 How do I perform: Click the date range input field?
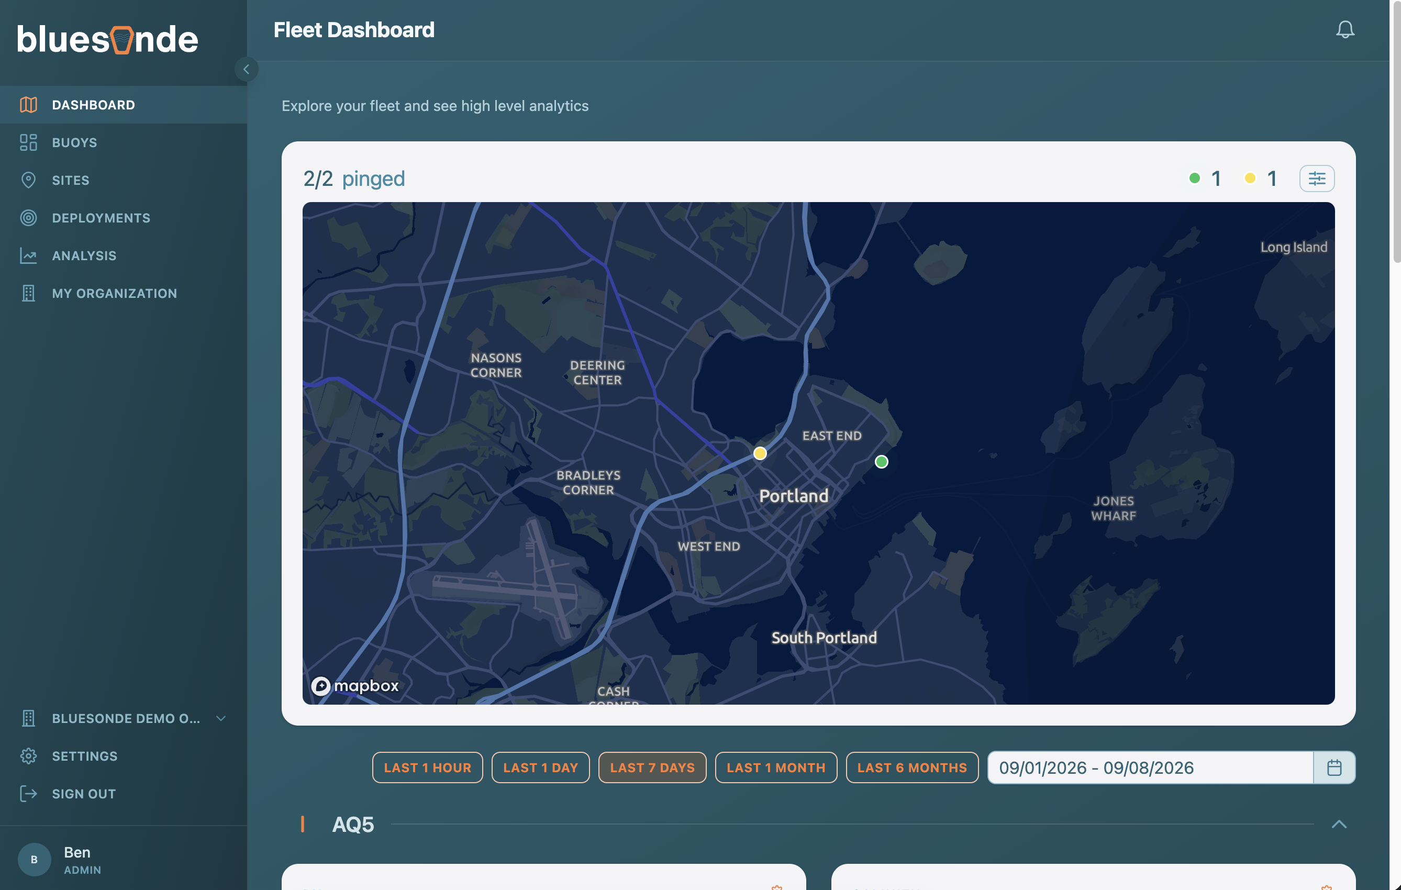(1151, 768)
